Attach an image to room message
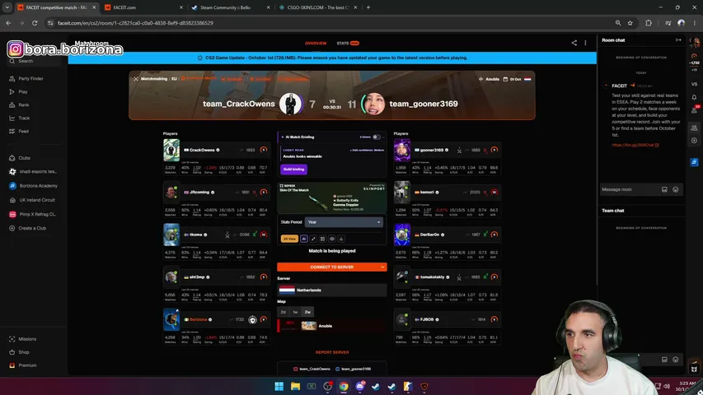The height and width of the screenshot is (395, 703). point(664,189)
